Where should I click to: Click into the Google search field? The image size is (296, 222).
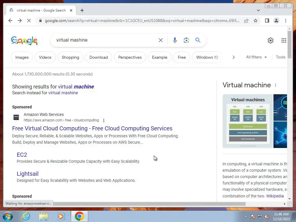[106, 40]
